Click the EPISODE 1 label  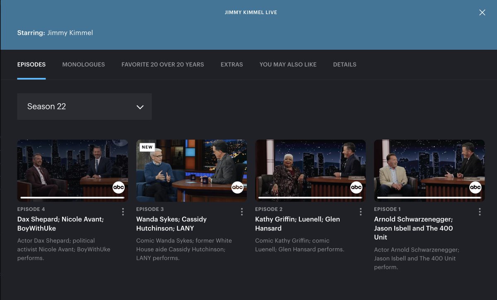387,209
